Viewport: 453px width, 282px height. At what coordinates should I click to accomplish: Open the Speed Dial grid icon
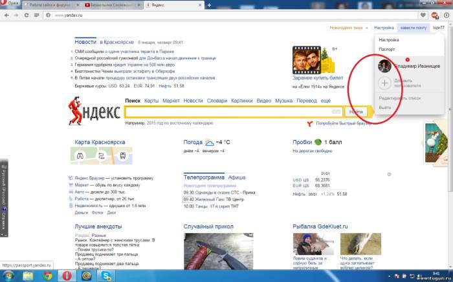(36, 15)
